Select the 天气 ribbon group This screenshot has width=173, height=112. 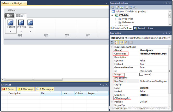pos(66,28)
